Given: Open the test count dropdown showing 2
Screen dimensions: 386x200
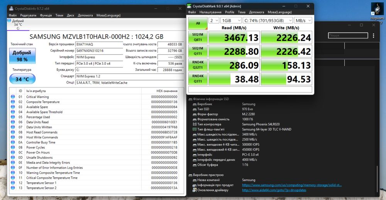Looking at the screenshot, I should (214, 20).
